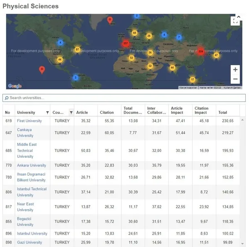Viewport: 249px width, 247px height.
Task: Select rank number 685 cell
Action: [9, 150]
